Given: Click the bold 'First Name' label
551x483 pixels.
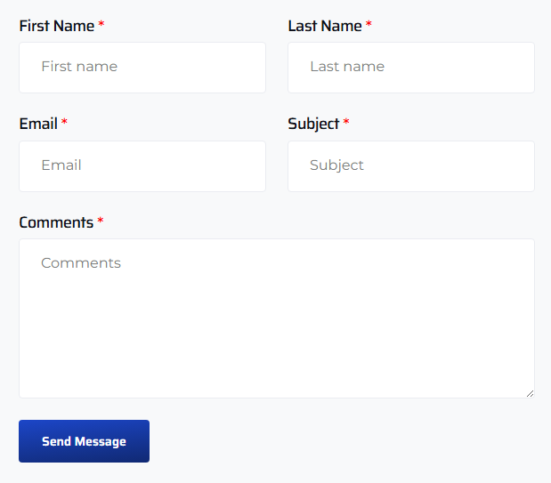Looking at the screenshot, I should pyautogui.click(x=56, y=26).
